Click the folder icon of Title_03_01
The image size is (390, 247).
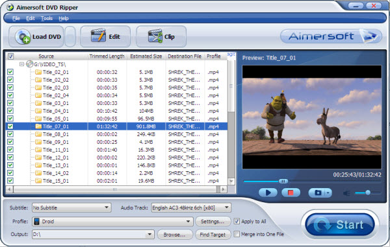(x=38, y=103)
